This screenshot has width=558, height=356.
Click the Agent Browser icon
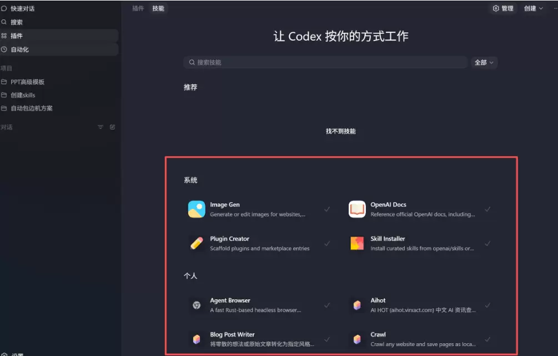click(197, 305)
